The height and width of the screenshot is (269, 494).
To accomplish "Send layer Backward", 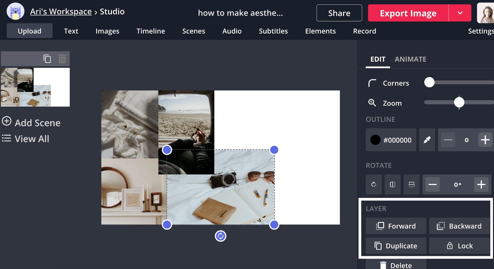I will pyautogui.click(x=459, y=226).
